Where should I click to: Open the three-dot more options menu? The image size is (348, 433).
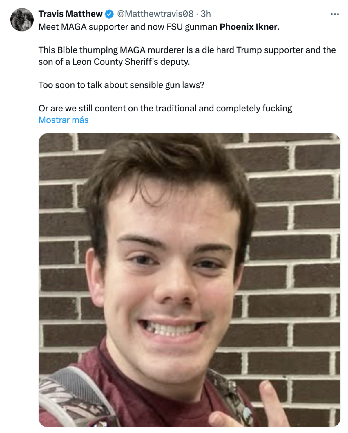[x=335, y=14]
